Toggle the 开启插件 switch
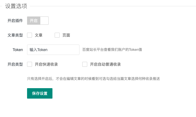196x117 pixels. pyautogui.click(x=38, y=21)
